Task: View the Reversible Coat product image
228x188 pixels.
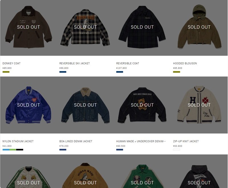Action: pos(142,28)
